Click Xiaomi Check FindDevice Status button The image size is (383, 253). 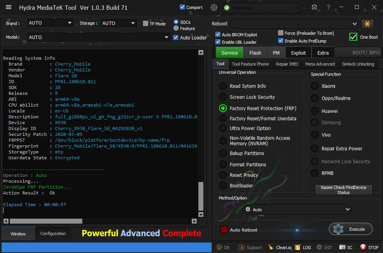344,190
